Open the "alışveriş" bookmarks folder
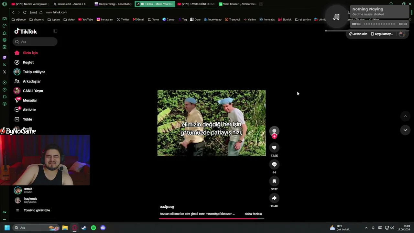The image size is (414, 233). pyautogui.click(x=37, y=19)
